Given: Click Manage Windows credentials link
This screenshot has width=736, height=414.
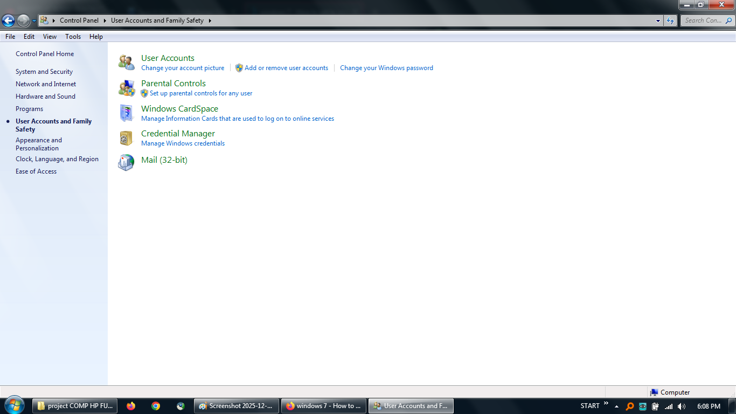Looking at the screenshot, I should click(183, 143).
